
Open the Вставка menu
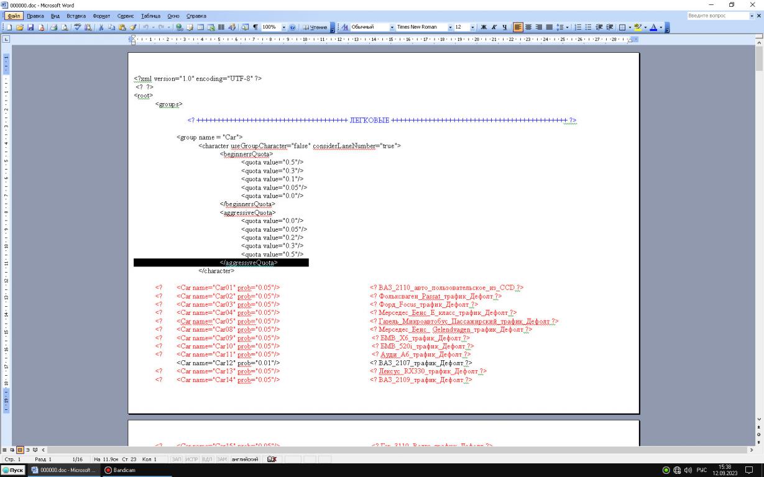pyautogui.click(x=76, y=16)
